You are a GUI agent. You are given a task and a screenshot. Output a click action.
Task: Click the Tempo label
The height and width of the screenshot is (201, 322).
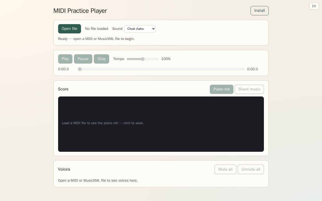(118, 59)
